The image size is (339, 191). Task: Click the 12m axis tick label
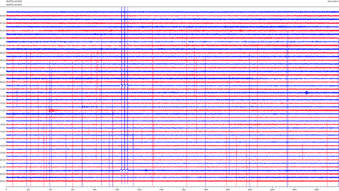[139, 190]
